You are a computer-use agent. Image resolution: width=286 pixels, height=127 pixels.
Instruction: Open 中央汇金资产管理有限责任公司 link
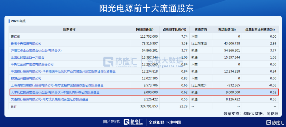(32, 64)
